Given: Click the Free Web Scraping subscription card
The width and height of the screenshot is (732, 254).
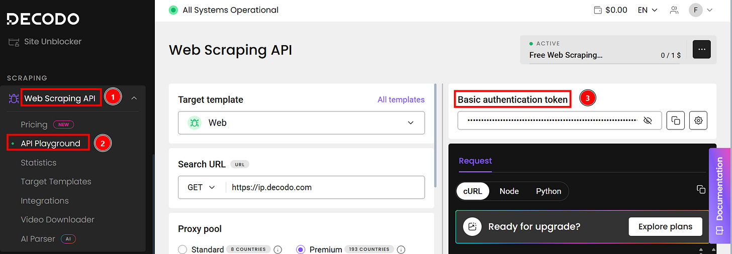Looking at the screenshot, I should [603, 50].
